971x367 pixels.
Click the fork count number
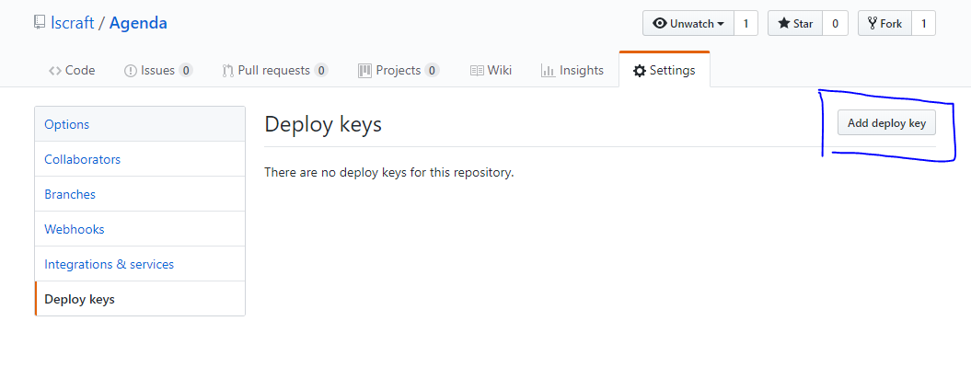point(923,24)
